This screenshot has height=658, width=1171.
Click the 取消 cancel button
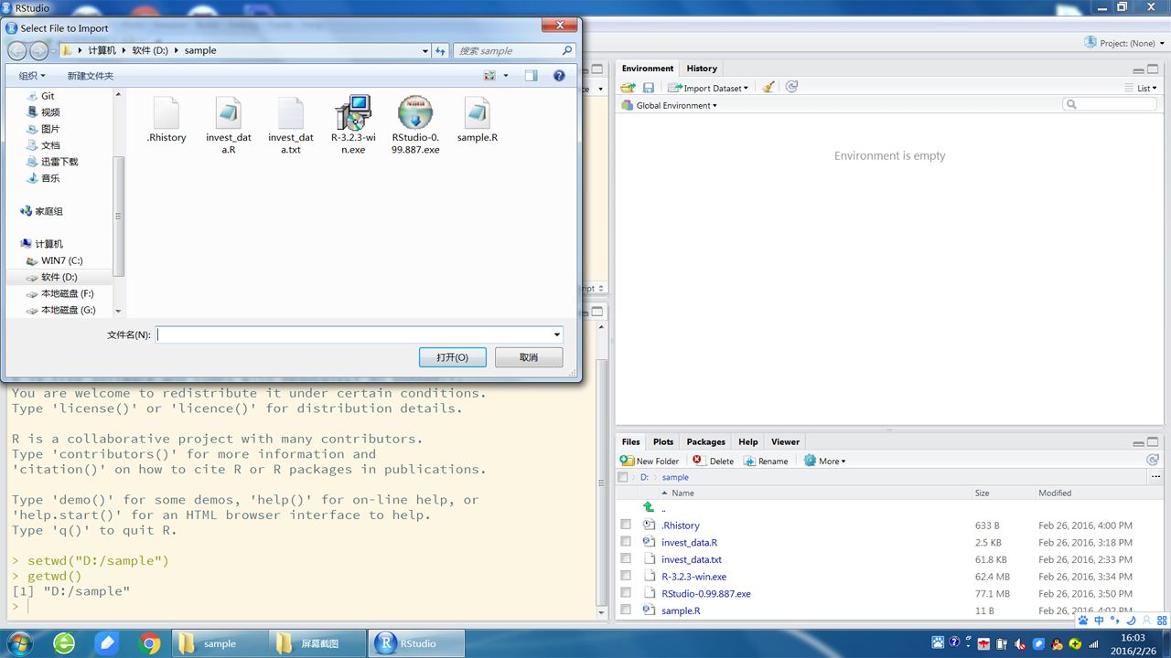[x=529, y=357]
